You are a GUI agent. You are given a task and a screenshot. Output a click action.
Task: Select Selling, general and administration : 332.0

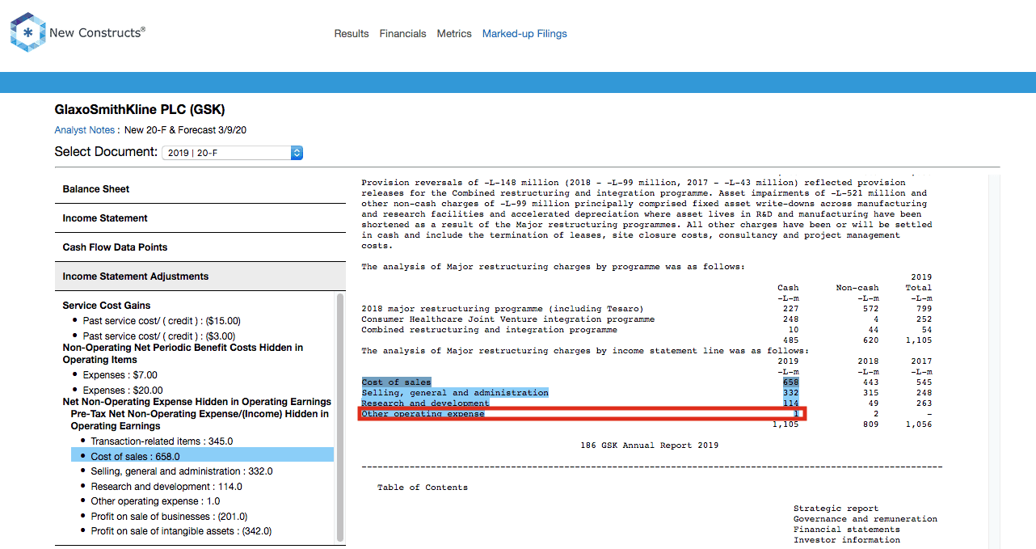pyautogui.click(x=181, y=471)
